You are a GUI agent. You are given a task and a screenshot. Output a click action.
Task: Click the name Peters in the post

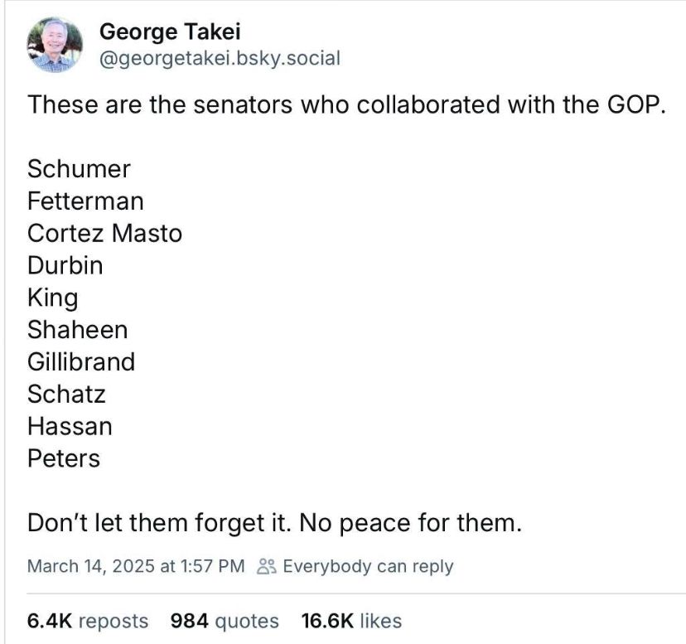click(64, 459)
